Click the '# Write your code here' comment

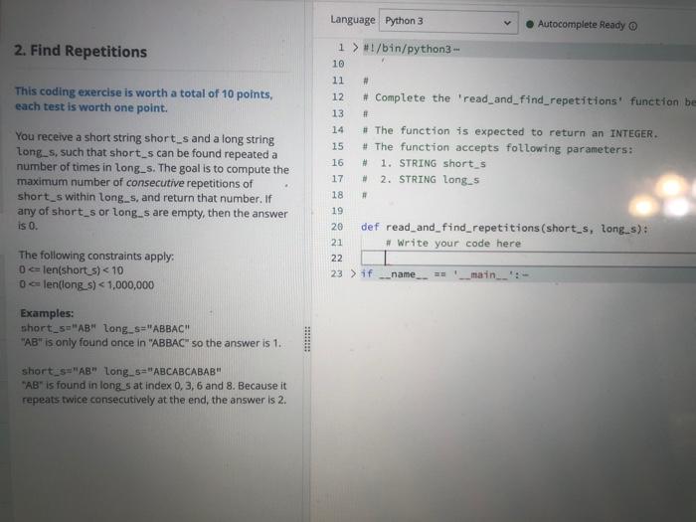point(453,243)
